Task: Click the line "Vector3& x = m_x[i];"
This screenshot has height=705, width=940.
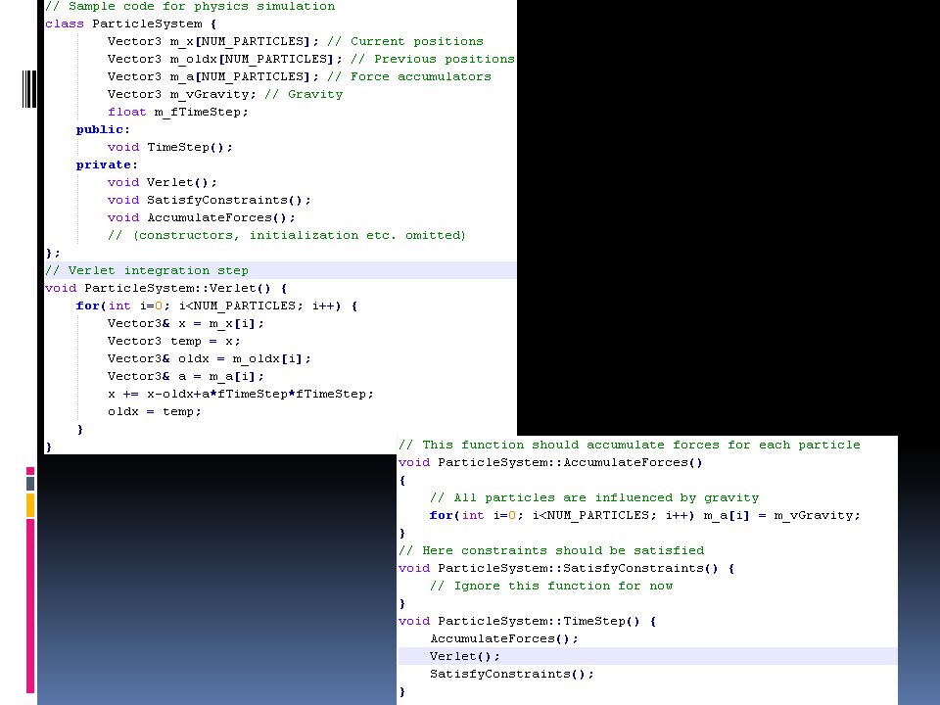Action: [186, 324]
